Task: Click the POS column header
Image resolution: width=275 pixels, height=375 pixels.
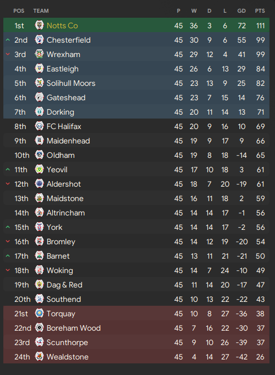Action: tap(19, 11)
